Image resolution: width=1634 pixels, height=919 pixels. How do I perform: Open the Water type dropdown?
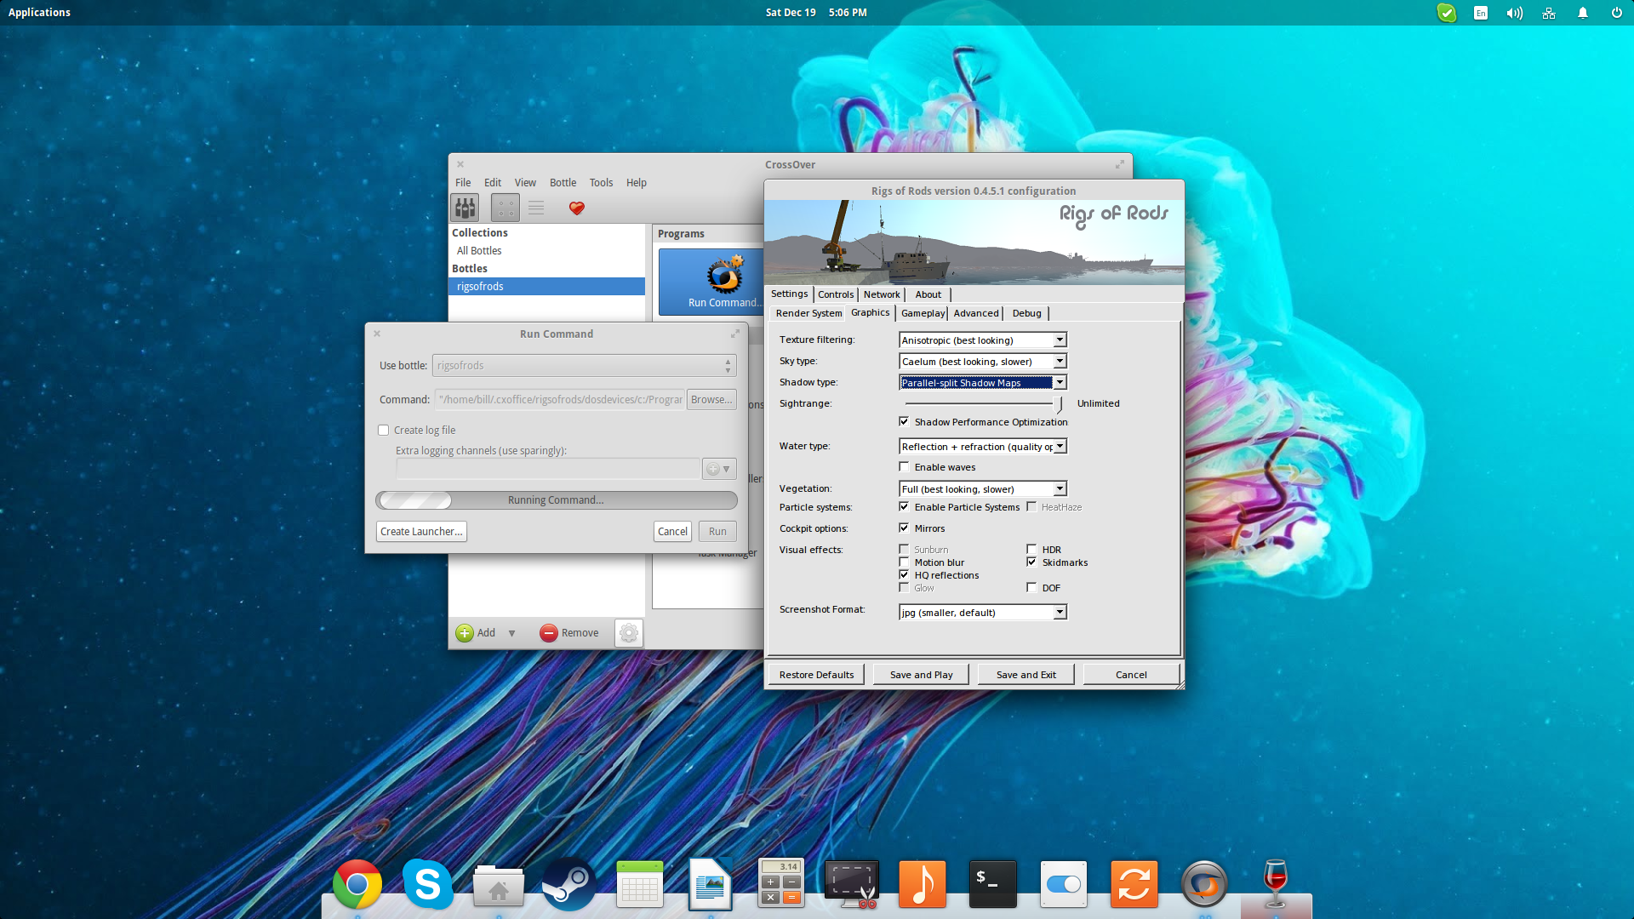tap(983, 446)
